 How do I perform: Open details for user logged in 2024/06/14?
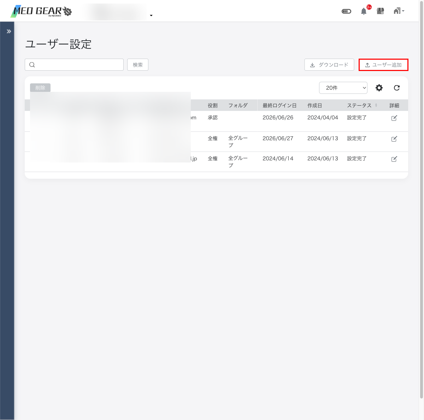(x=394, y=159)
